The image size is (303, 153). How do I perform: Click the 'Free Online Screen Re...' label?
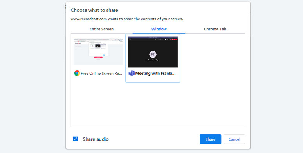(101, 73)
